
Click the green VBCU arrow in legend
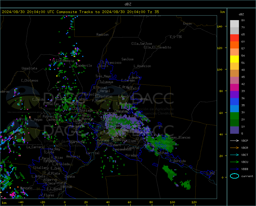click(x=234, y=162)
